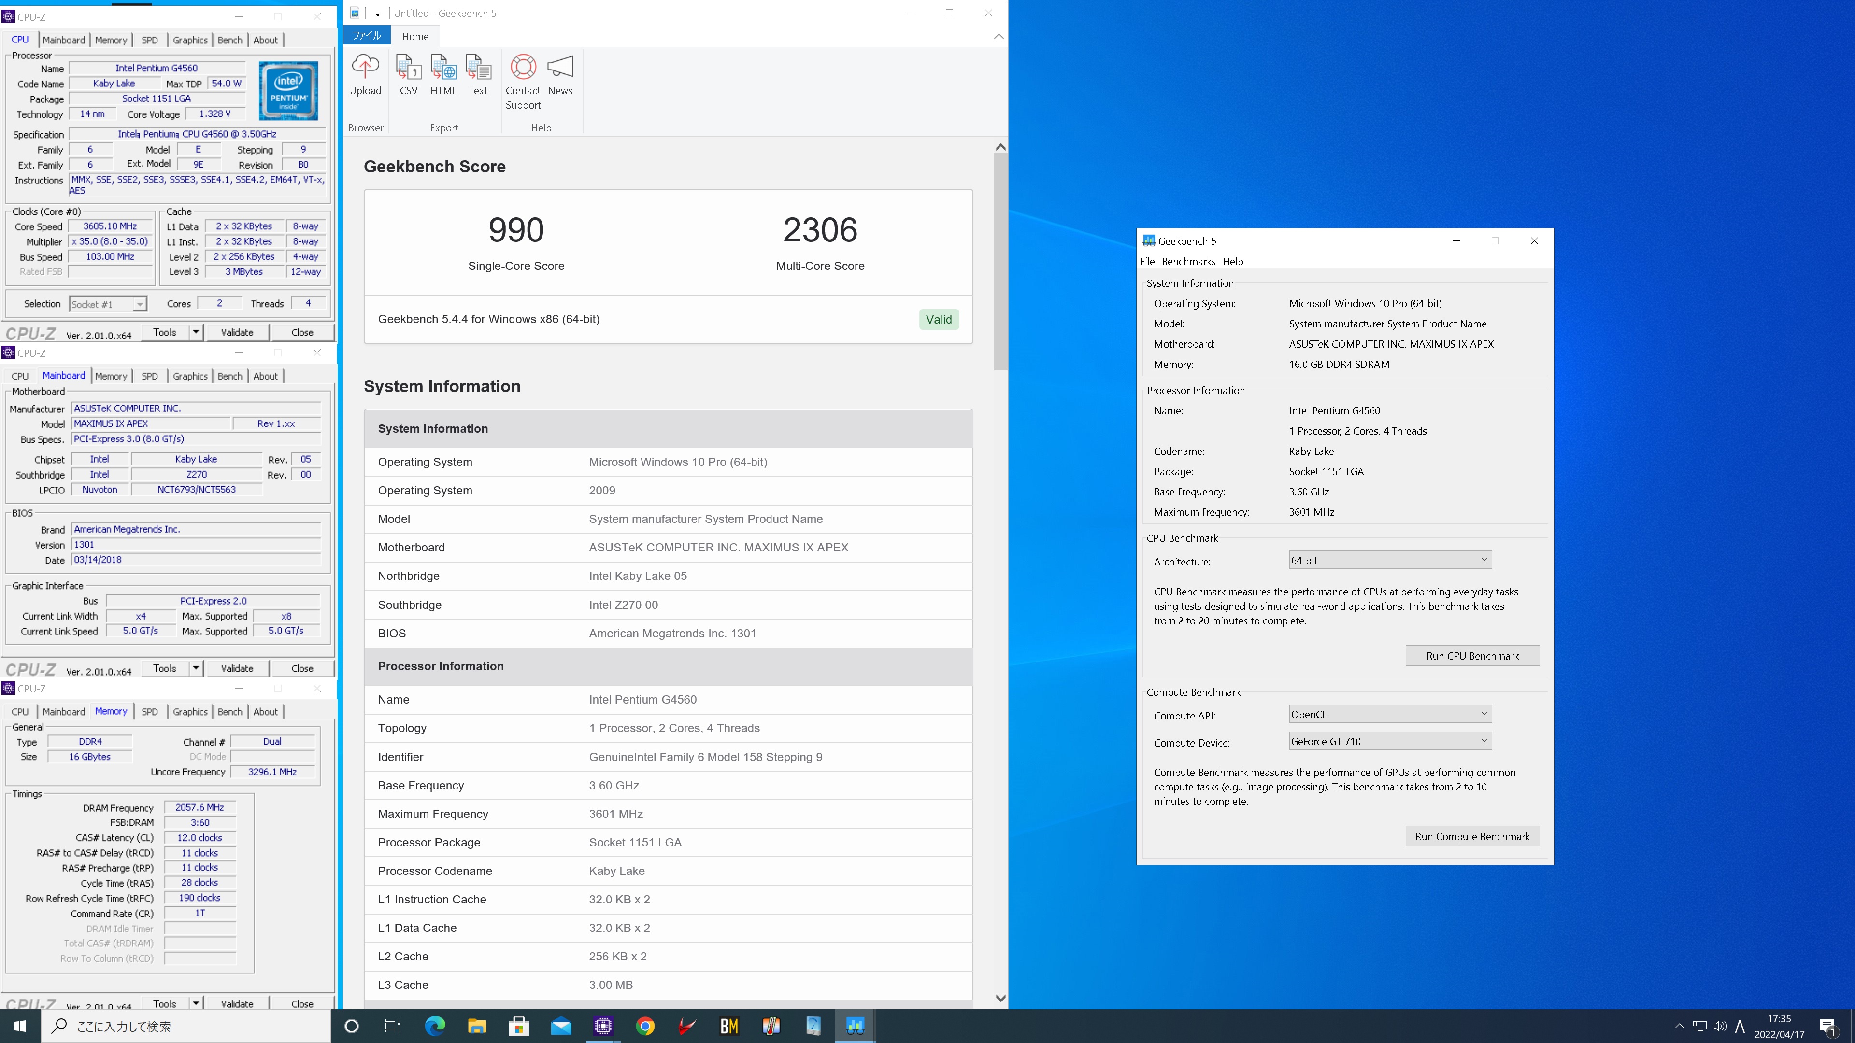Screen dimensions: 1855x1043
Task: Open network icon in system tray
Action: coord(1699,1026)
